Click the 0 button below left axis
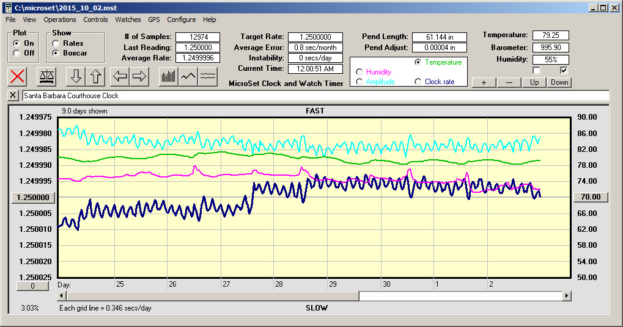 (x=32, y=286)
